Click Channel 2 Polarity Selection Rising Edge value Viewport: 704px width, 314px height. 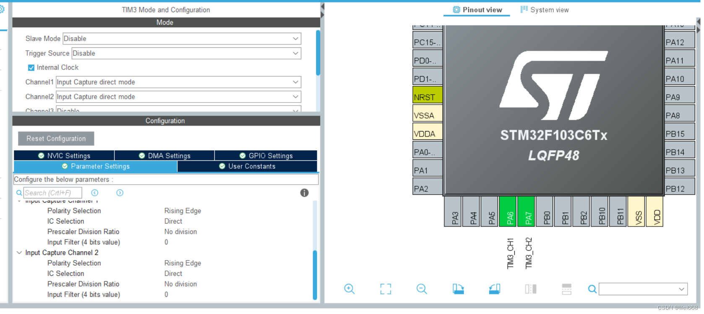click(183, 263)
